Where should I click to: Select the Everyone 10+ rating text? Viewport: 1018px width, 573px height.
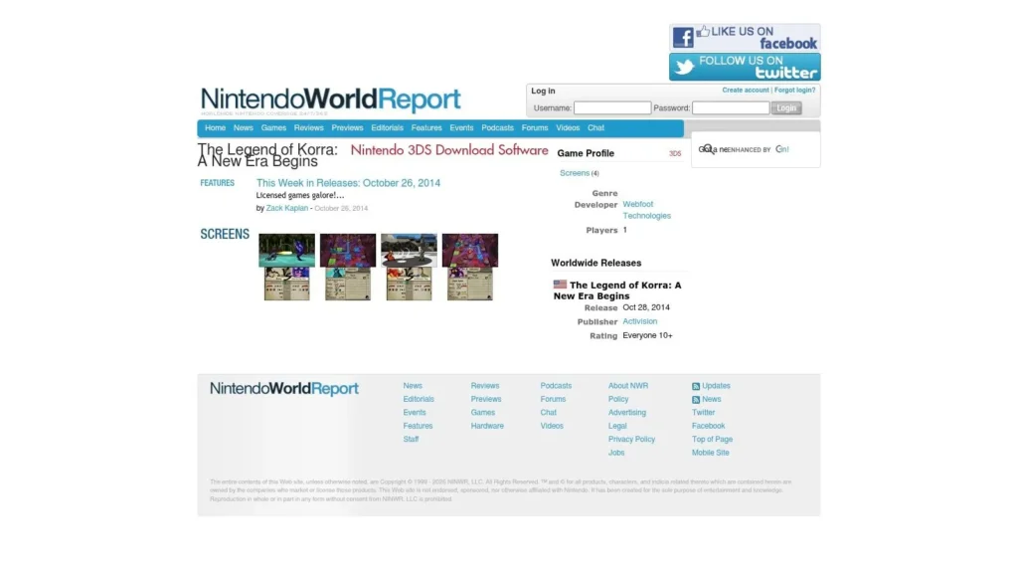pyautogui.click(x=647, y=336)
